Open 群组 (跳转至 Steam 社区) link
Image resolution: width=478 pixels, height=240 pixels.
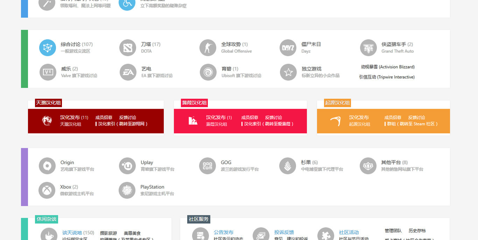tap(413, 124)
